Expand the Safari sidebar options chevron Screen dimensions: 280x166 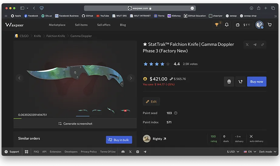(x=28, y=8)
